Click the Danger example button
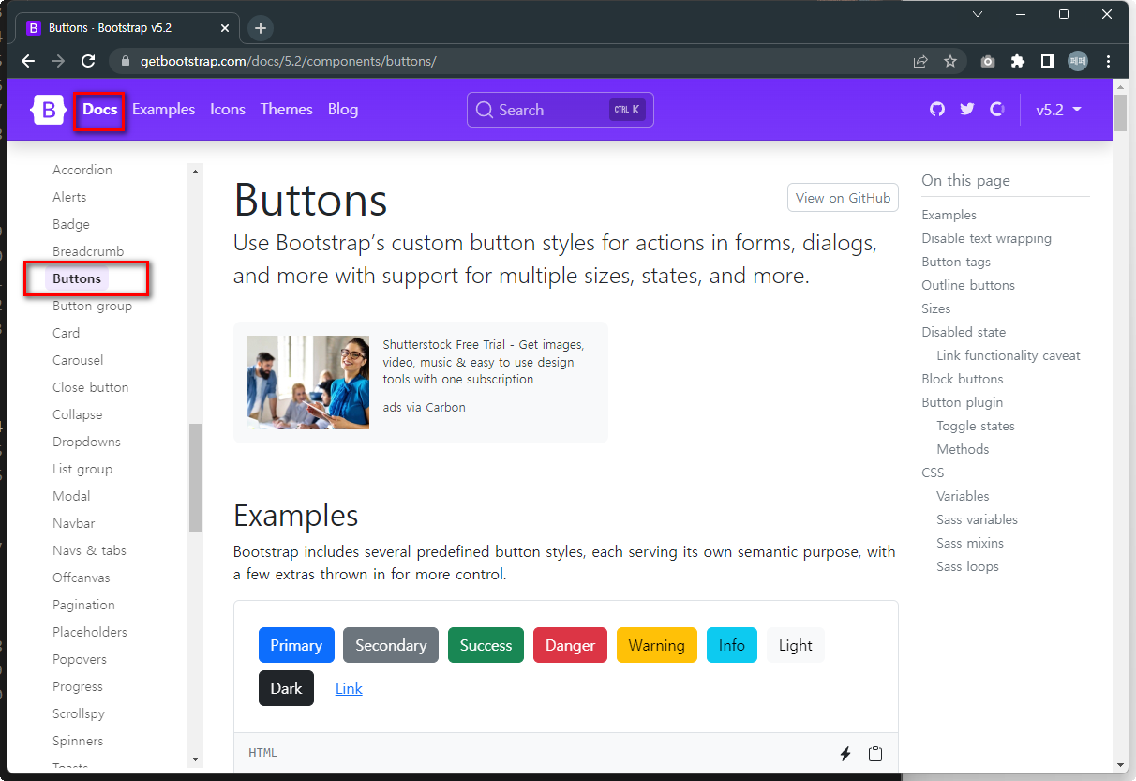This screenshot has width=1136, height=781. (x=570, y=645)
